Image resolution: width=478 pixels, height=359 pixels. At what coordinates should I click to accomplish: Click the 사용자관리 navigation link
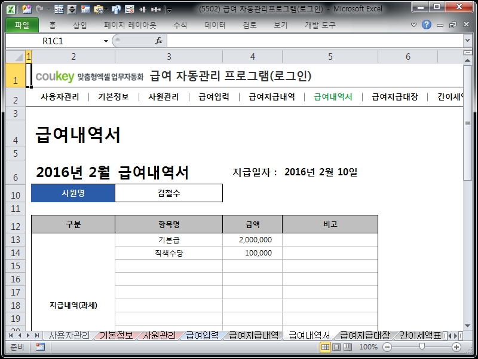pos(60,97)
